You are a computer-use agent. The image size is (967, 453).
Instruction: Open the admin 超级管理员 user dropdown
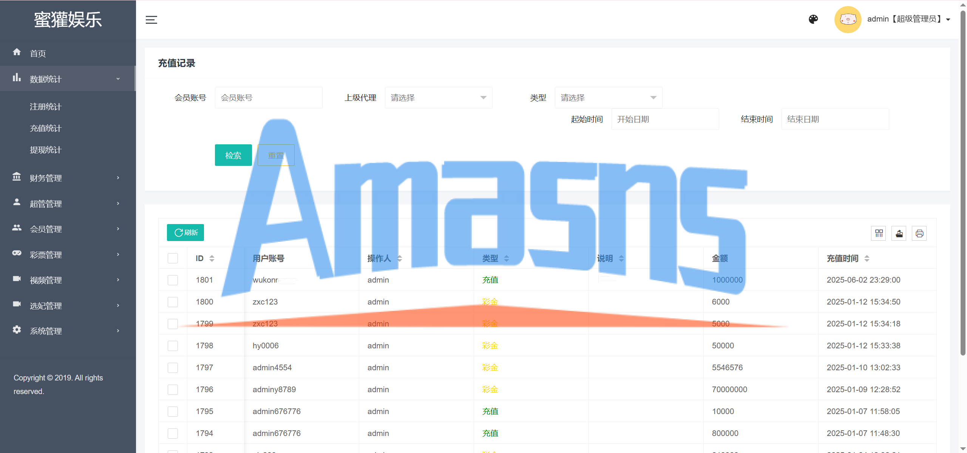pyautogui.click(x=908, y=19)
